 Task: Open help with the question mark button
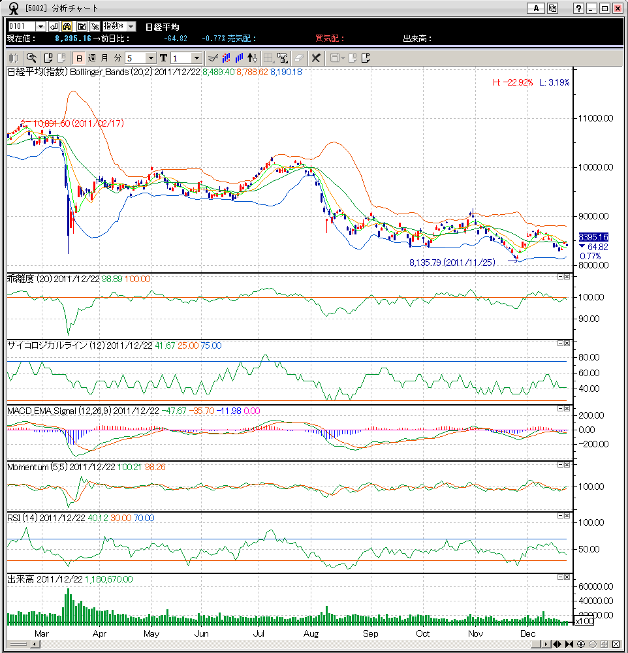tap(578, 8)
